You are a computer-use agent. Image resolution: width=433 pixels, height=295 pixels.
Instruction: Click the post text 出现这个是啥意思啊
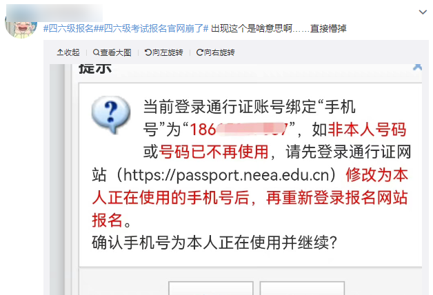[252, 28]
